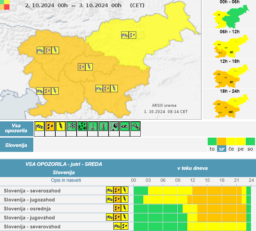The height and width of the screenshot is (231, 256).
Task: Switch to the 'so' day tab
Action: (x=250, y=149)
